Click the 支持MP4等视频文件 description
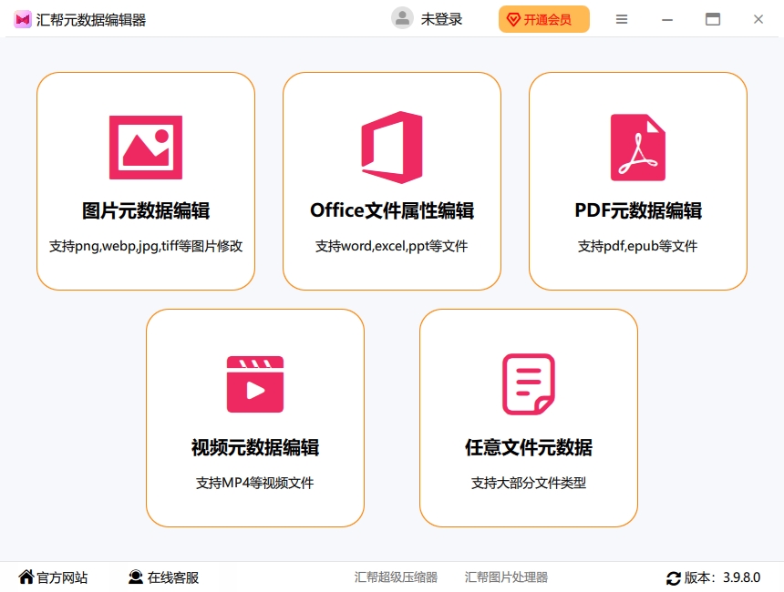The image size is (784, 592). tap(255, 483)
